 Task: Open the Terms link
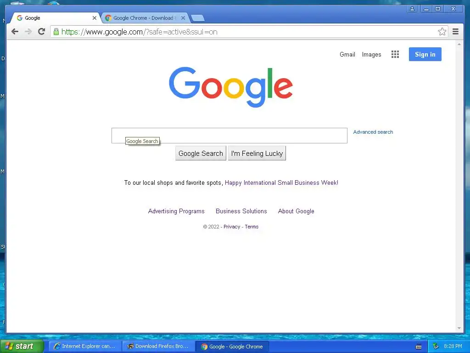click(252, 227)
